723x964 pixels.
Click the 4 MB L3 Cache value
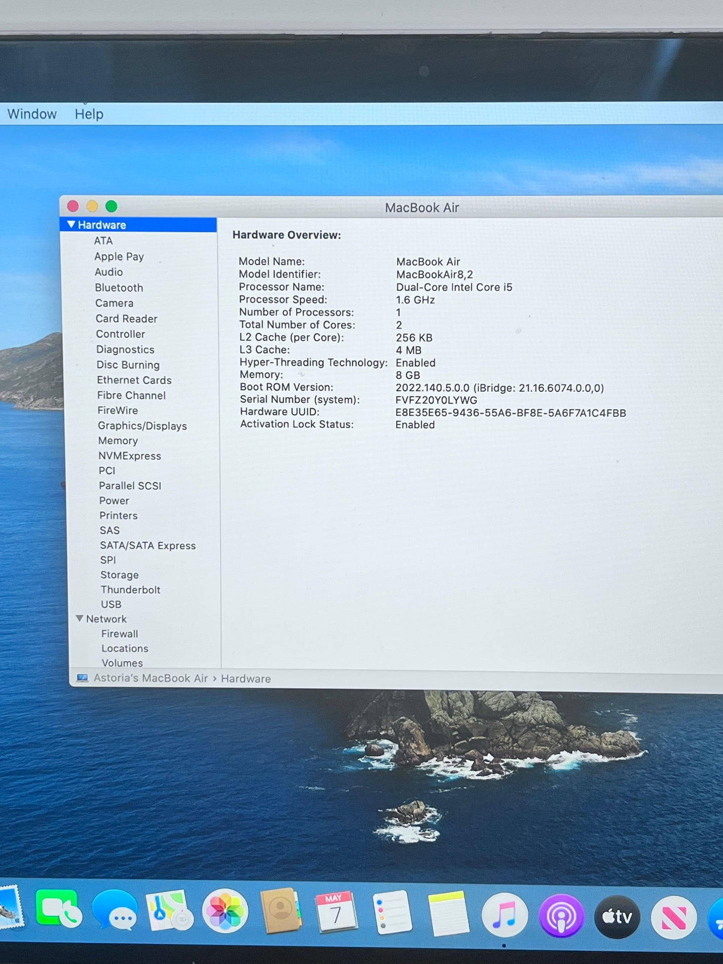pos(409,350)
